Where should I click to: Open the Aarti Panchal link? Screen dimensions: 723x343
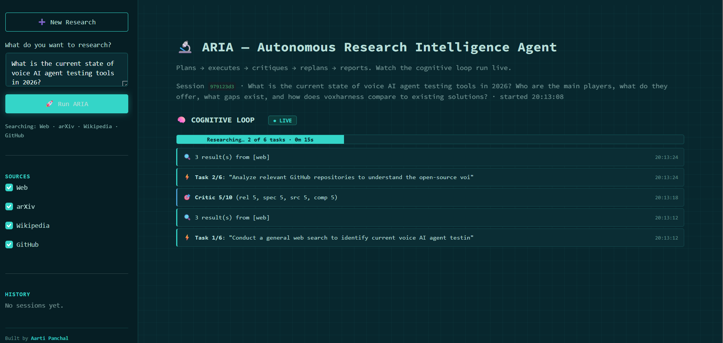click(x=49, y=338)
